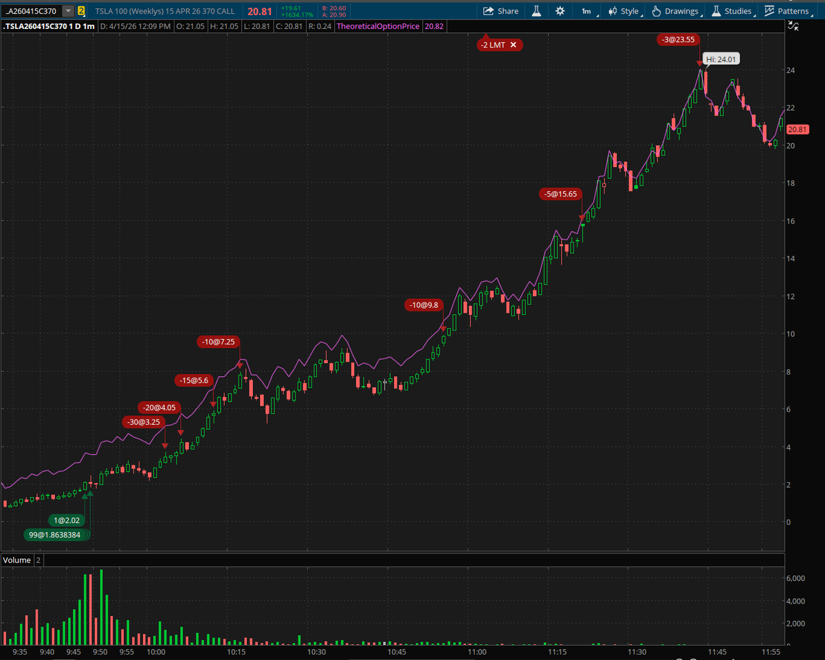The width and height of the screenshot is (825, 660).
Task: Select the -20@4.05 sell trade marker
Action: [159, 407]
